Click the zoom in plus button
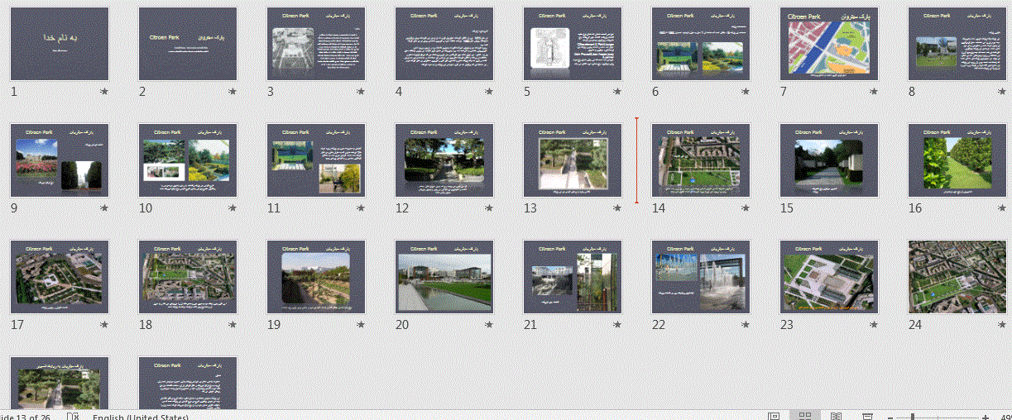The height and width of the screenshot is (420, 1012). (x=986, y=417)
